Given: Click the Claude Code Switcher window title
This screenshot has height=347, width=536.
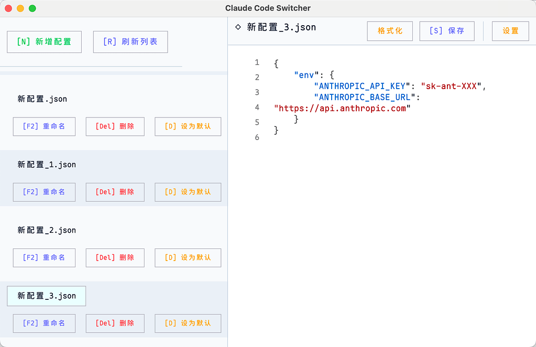Looking at the screenshot, I should 268,8.
